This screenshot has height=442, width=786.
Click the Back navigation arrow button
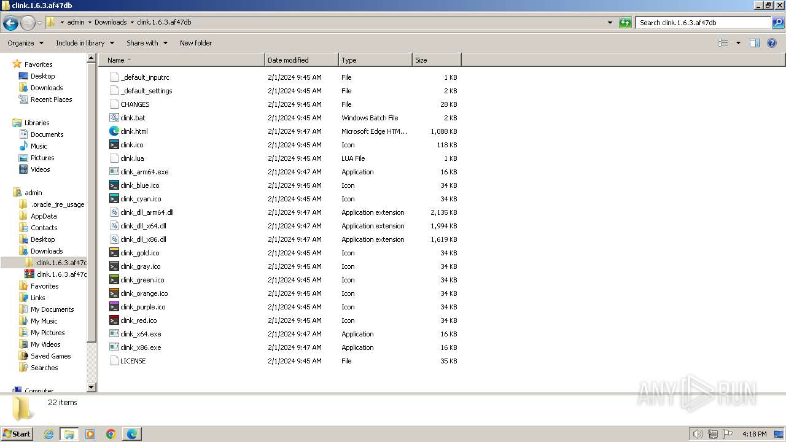point(10,23)
